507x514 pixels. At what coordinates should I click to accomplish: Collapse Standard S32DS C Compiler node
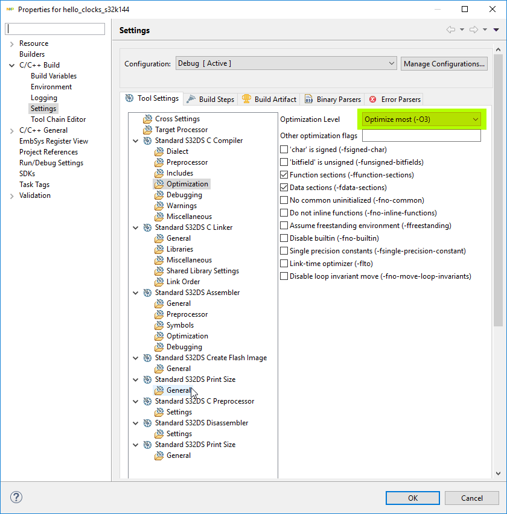135,141
